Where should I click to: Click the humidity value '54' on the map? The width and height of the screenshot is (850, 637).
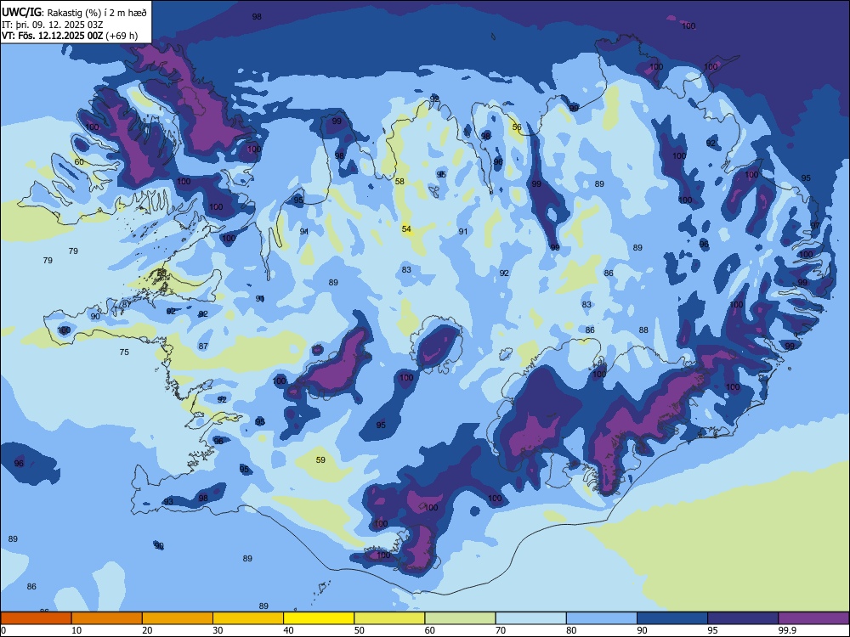point(406,229)
